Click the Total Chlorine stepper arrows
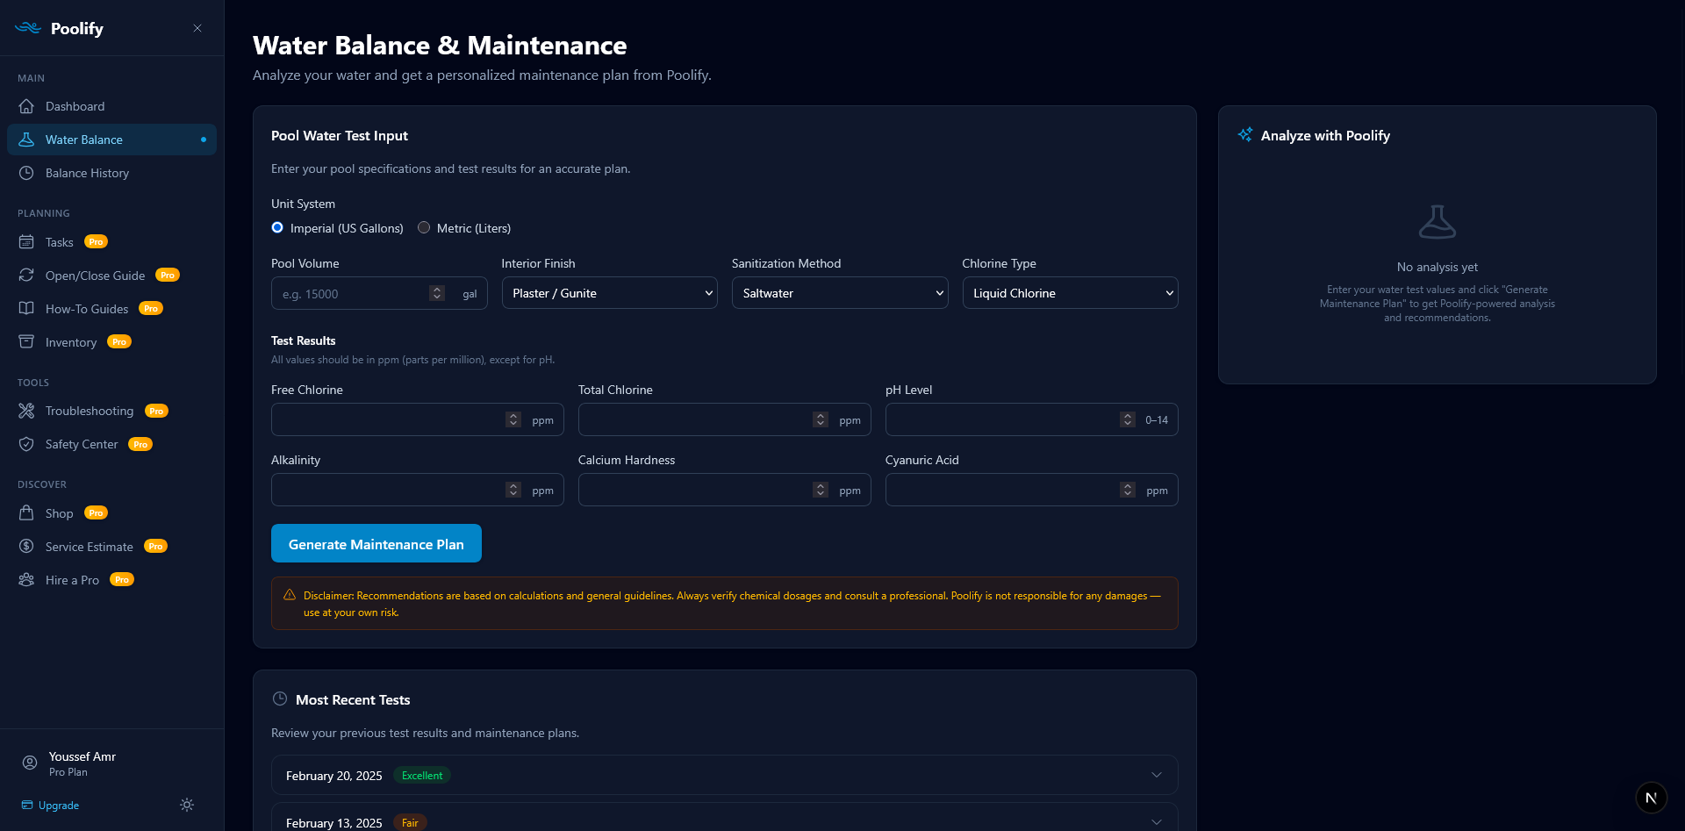This screenshot has width=1685, height=831. point(821,419)
